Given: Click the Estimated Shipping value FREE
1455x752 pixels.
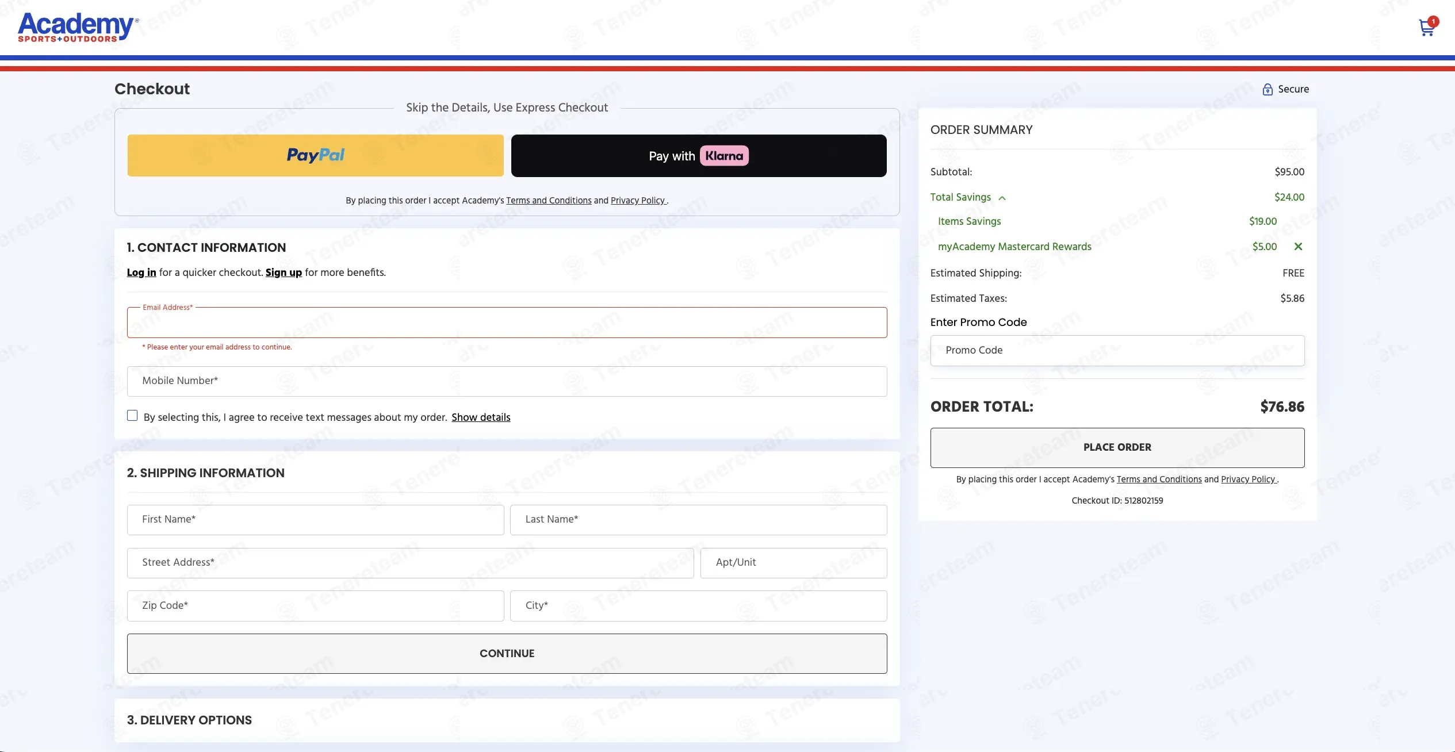Looking at the screenshot, I should (x=1293, y=273).
